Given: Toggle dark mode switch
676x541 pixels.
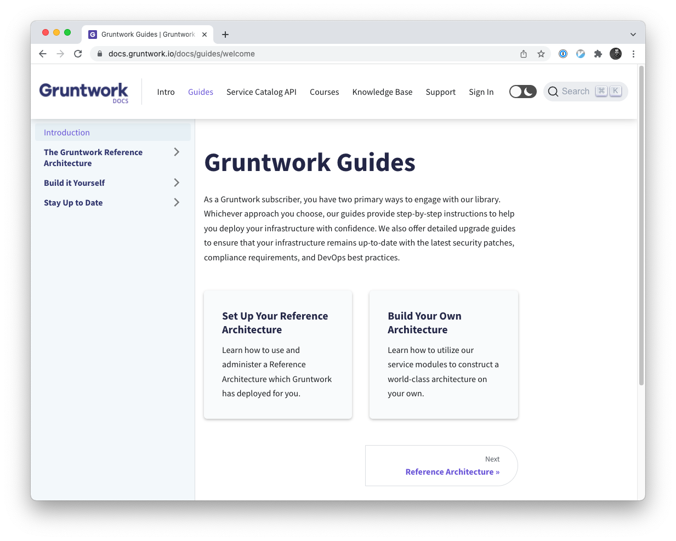Looking at the screenshot, I should pos(523,92).
